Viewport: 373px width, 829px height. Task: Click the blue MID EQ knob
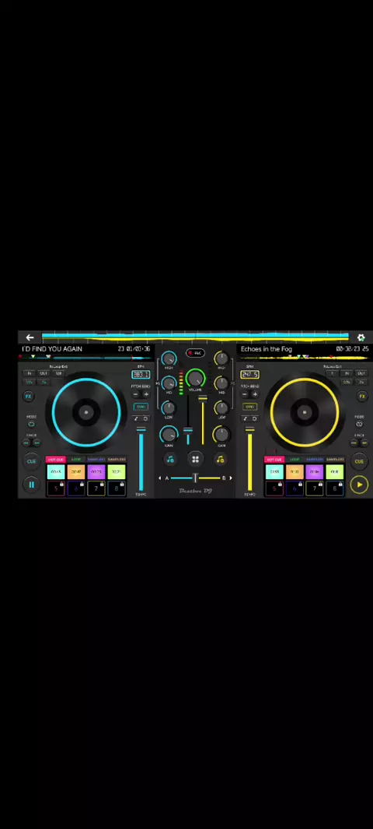coord(169,383)
